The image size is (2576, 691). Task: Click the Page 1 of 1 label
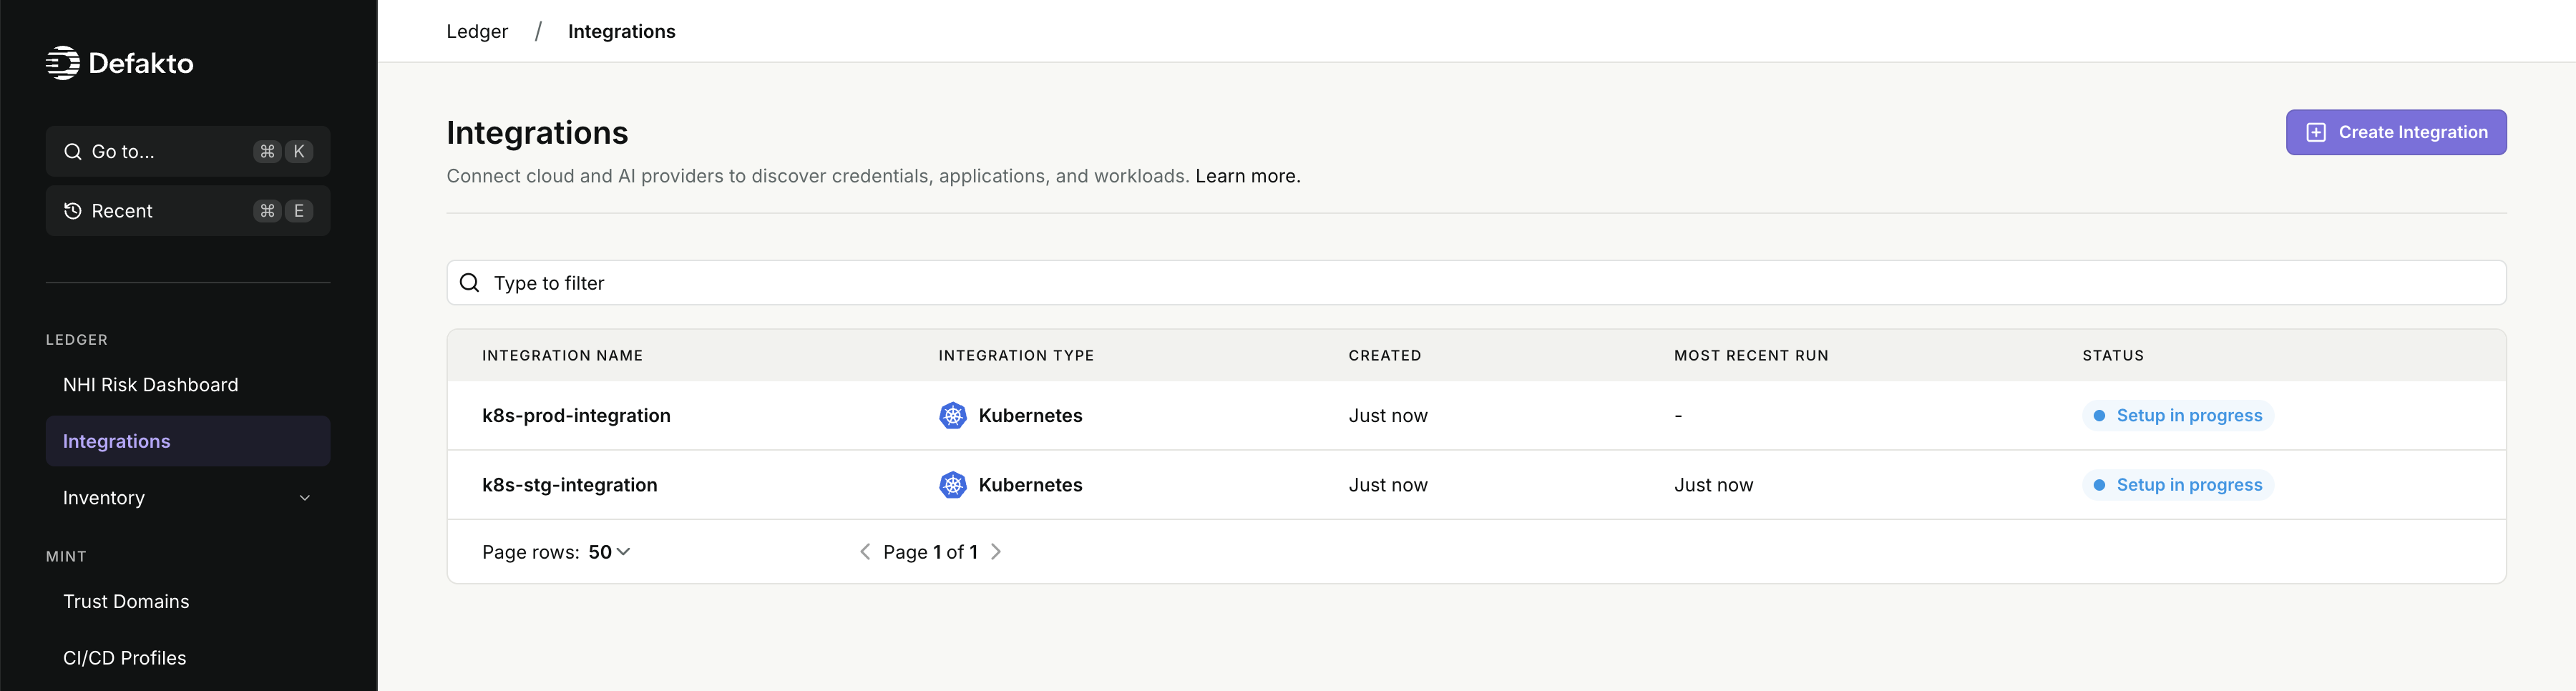pyautogui.click(x=930, y=552)
